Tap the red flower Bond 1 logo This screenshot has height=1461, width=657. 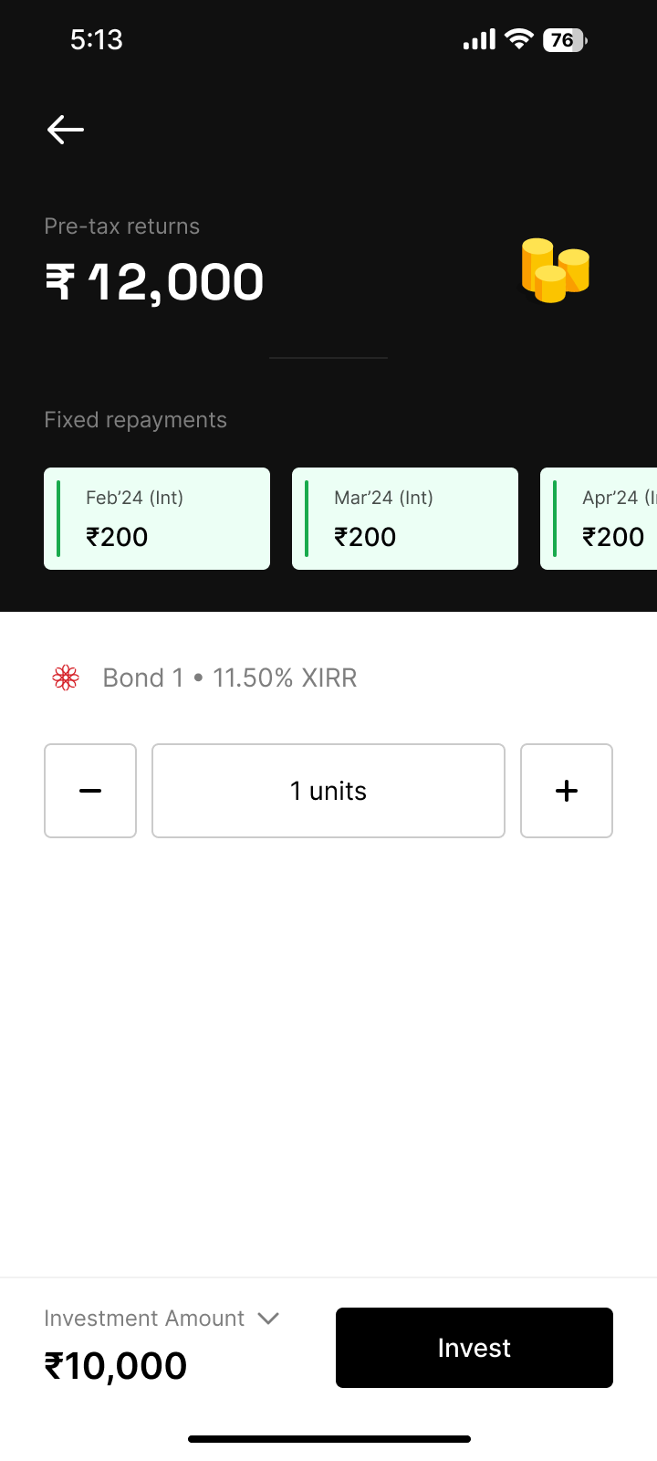coord(66,678)
